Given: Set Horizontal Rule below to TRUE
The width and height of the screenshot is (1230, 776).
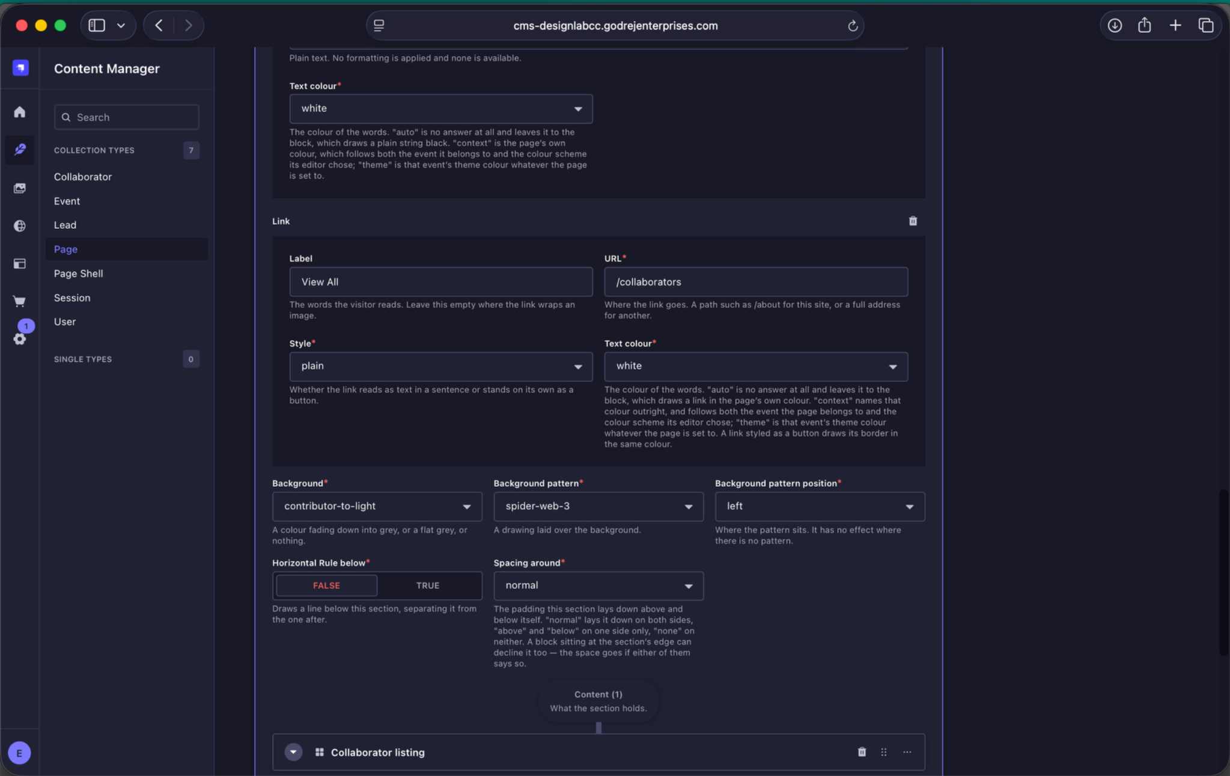Looking at the screenshot, I should 428,585.
